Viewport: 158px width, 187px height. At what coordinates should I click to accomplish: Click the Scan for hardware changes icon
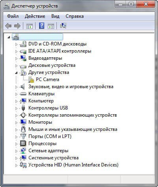click(63, 26)
